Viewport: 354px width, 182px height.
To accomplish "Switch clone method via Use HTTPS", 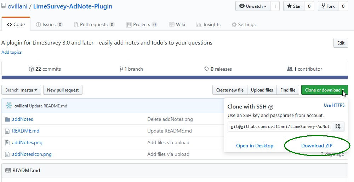I will click(x=334, y=105).
